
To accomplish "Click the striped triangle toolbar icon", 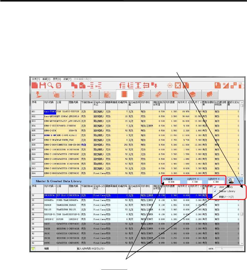I will (x=226, y=85).
